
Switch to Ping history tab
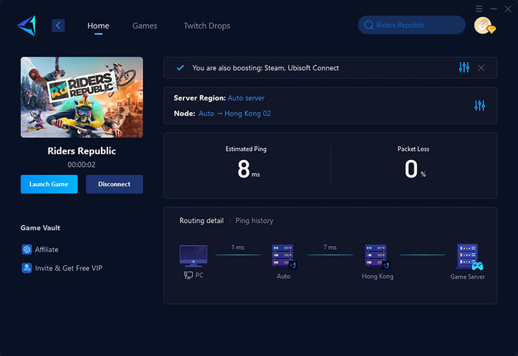(254, 221)
